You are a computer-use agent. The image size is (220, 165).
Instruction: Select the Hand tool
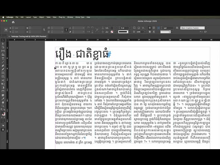3,102
